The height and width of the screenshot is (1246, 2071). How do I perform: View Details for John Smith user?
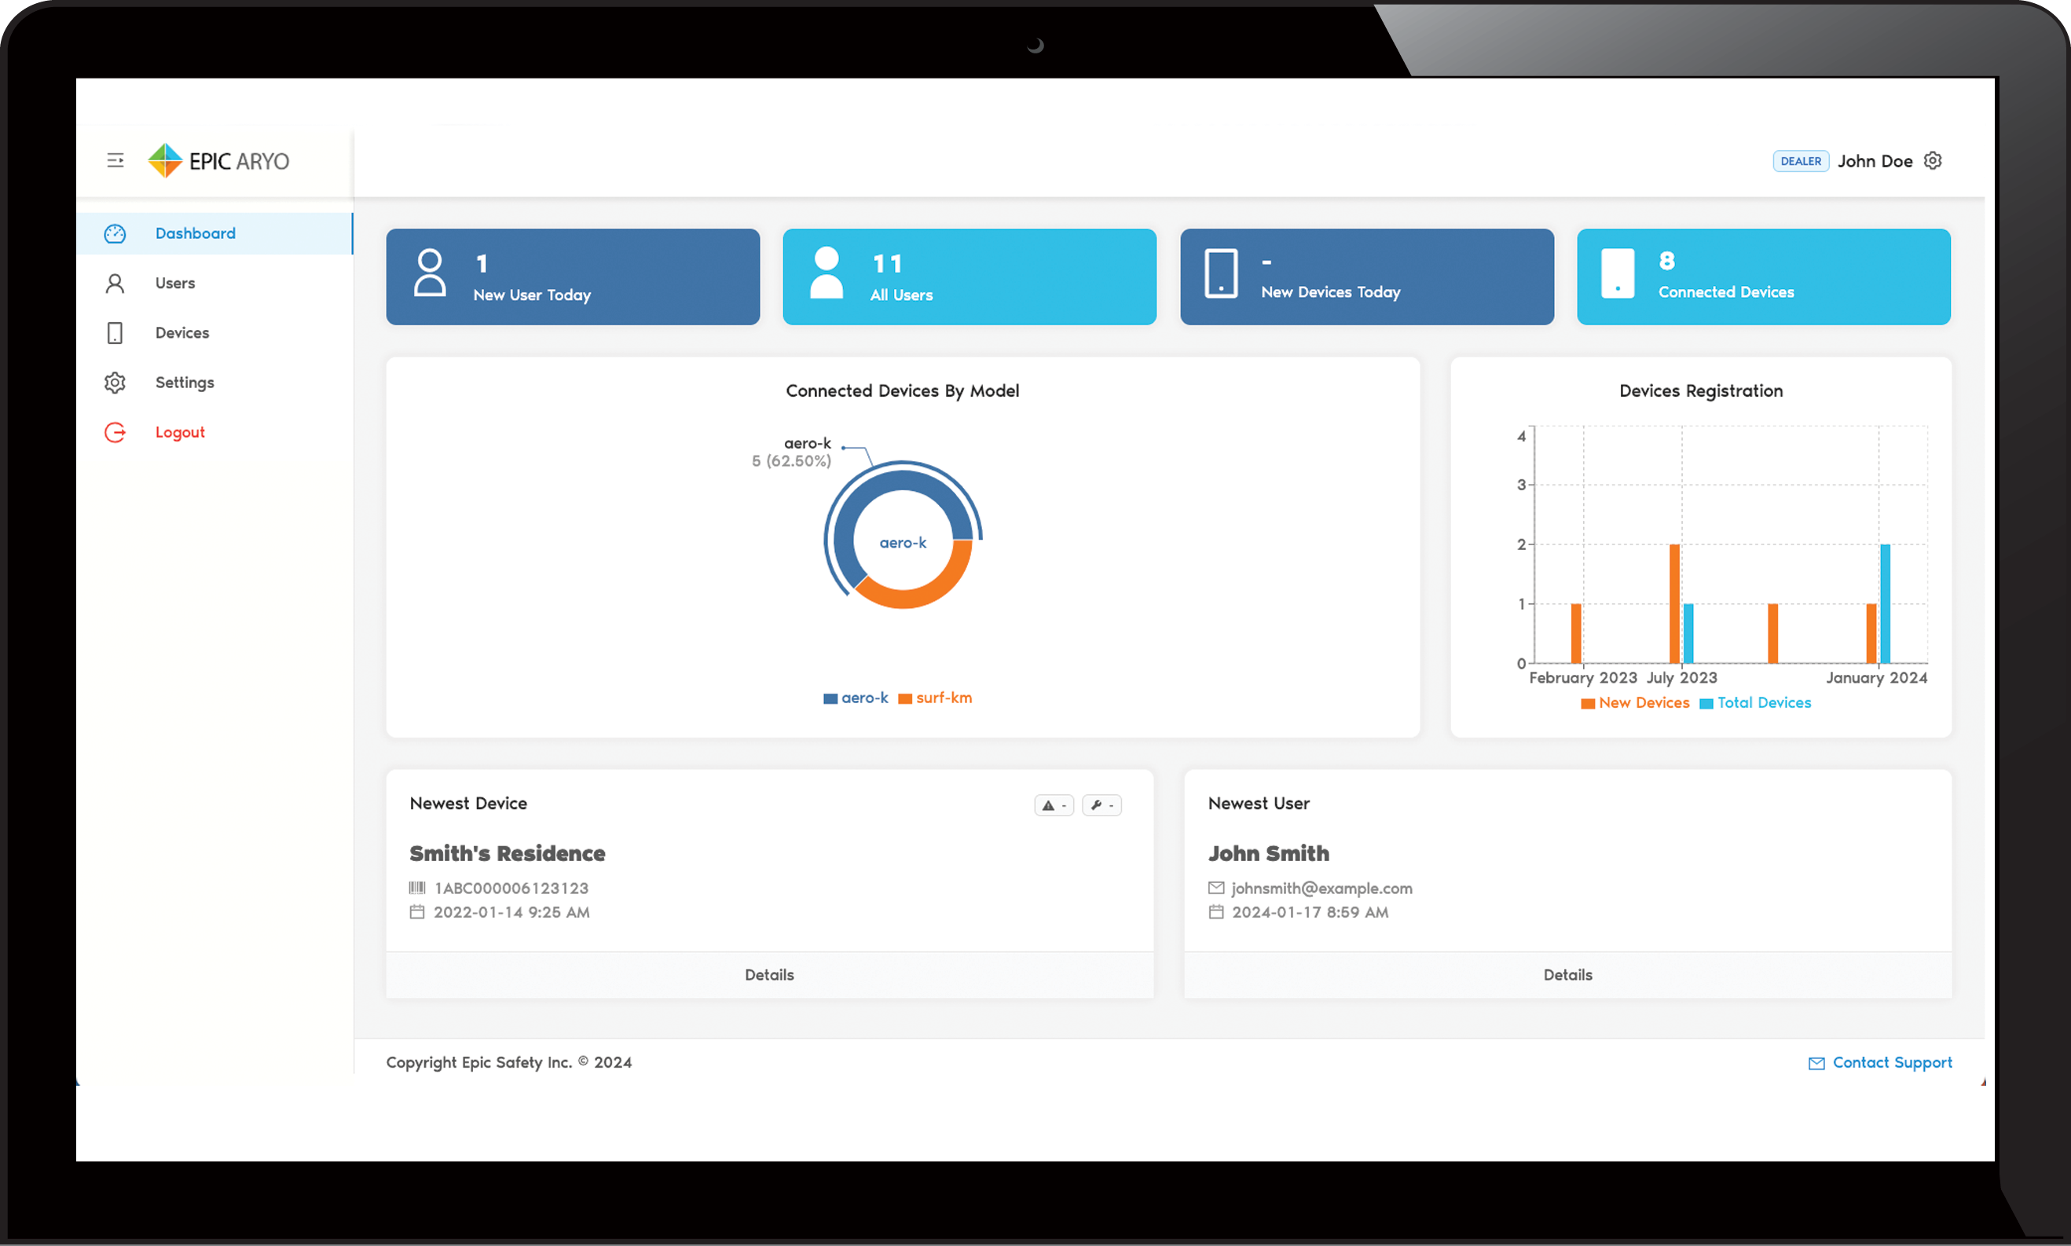pyautogui.click(x=1567, y=975)
